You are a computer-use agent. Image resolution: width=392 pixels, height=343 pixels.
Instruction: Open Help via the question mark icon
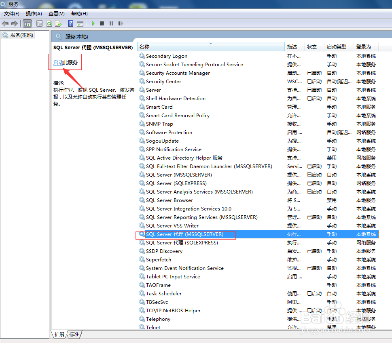point(71,23)
